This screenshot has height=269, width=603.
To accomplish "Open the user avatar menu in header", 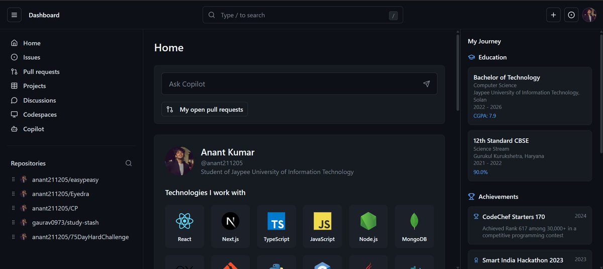I will point(589,15).
